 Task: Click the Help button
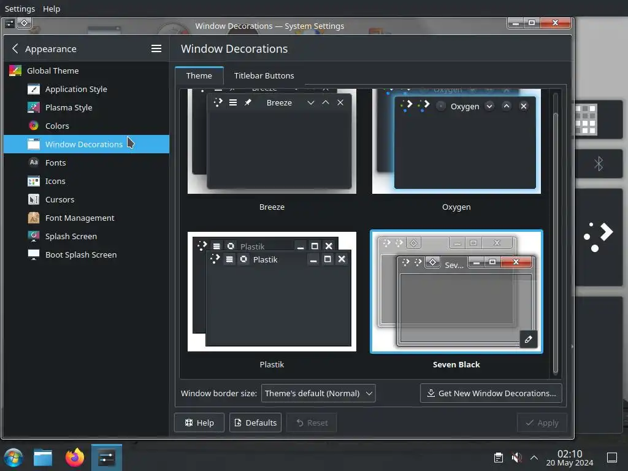pyautogui.click(x=199, y=423)
